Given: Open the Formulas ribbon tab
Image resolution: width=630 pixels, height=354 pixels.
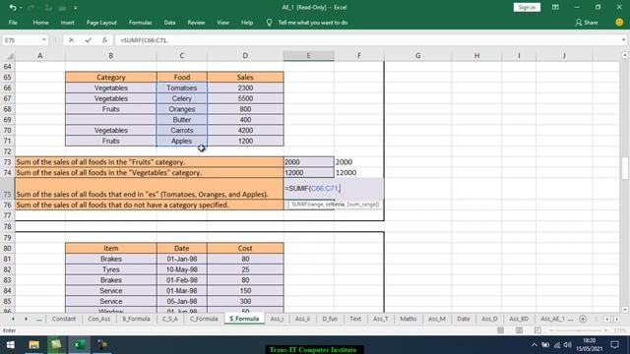Looking at the screenshot, I should (x=140, y=23).
